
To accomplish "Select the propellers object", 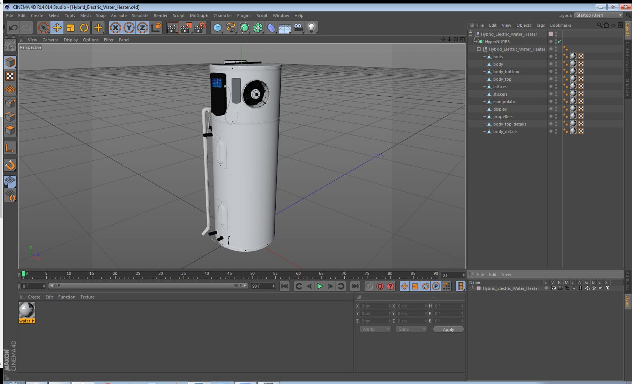I will [503, 117].
